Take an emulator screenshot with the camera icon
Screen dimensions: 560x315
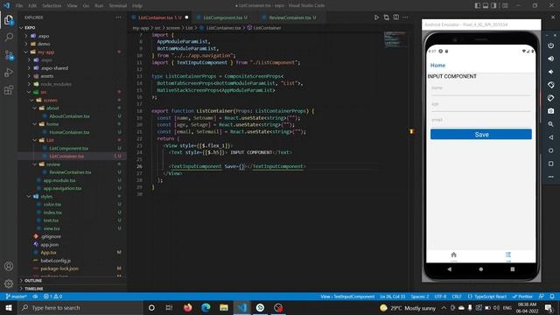(x=550, y=111)
